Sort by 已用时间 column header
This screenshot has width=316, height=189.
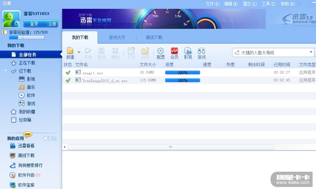282,64
